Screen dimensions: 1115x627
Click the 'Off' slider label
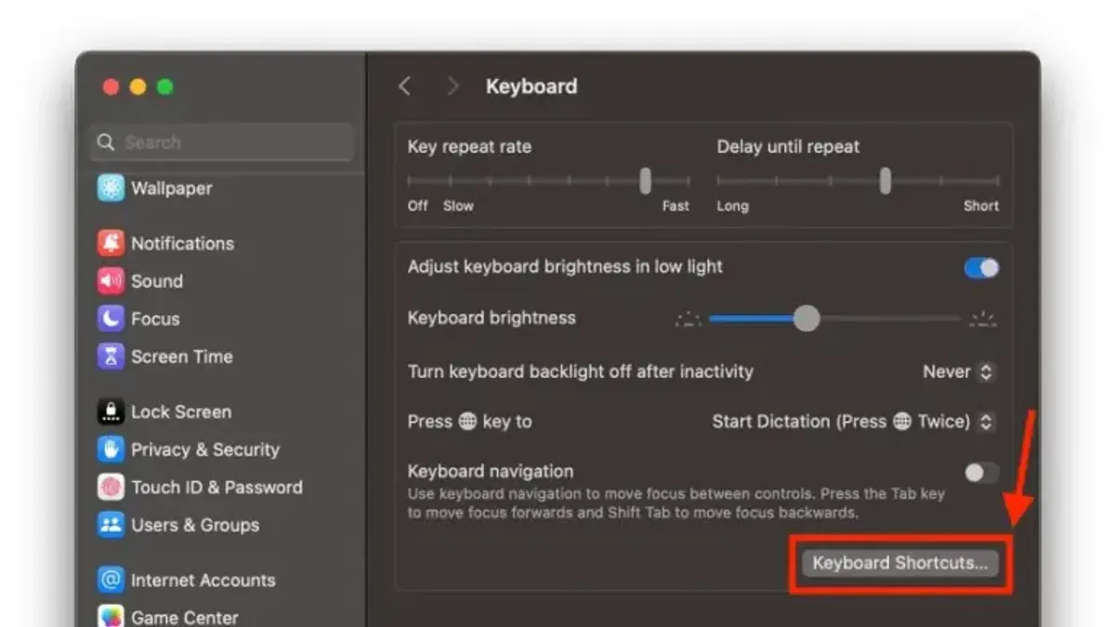point(418,206)
